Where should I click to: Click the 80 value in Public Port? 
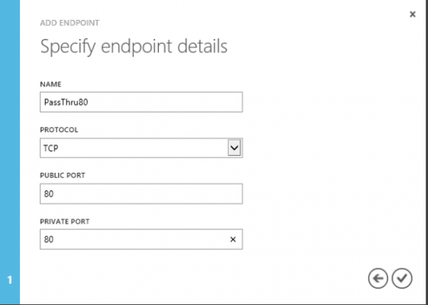tap(49, 194)
